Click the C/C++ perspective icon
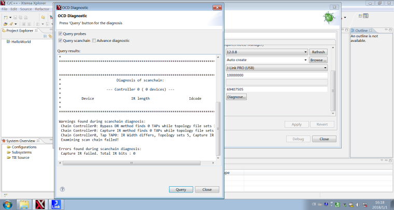The width and height of the screenshot is (394, 210). click(x=366, y=16)
